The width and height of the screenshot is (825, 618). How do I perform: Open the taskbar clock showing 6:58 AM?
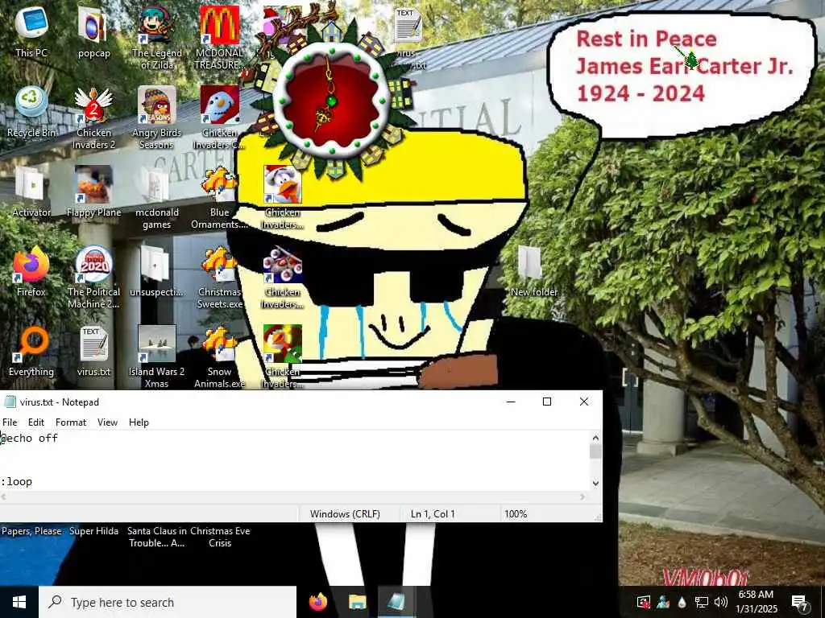point(756,602)
